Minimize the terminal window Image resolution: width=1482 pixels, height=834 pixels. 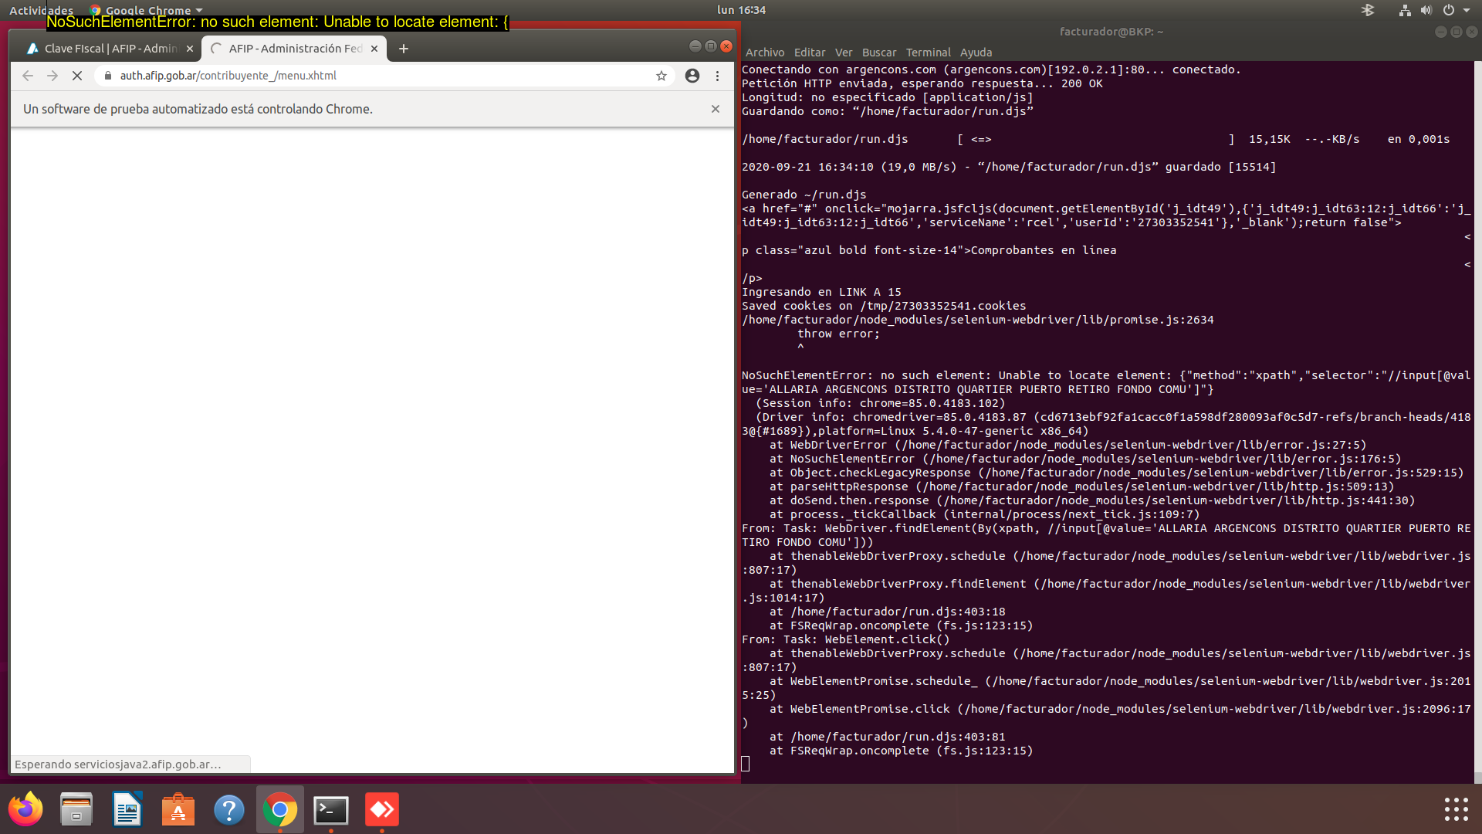[x=1440, y=32]
